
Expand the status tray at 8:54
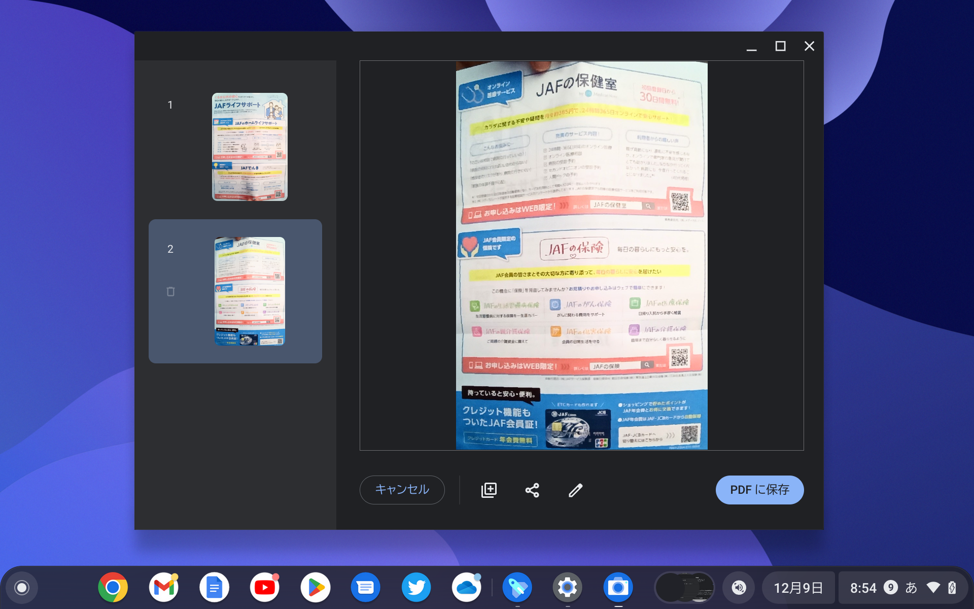[x=903, y=588]
